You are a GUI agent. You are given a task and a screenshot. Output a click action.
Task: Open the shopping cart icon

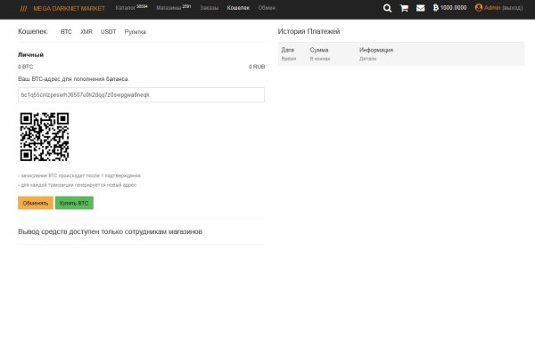click(x=404, y=7)
